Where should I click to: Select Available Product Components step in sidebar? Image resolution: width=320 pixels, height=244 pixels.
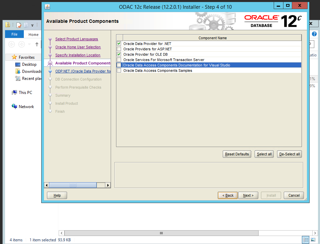tap(83, 63)
